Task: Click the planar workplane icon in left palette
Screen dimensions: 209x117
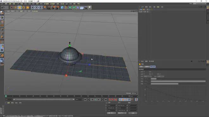Action: pos(2,60)
